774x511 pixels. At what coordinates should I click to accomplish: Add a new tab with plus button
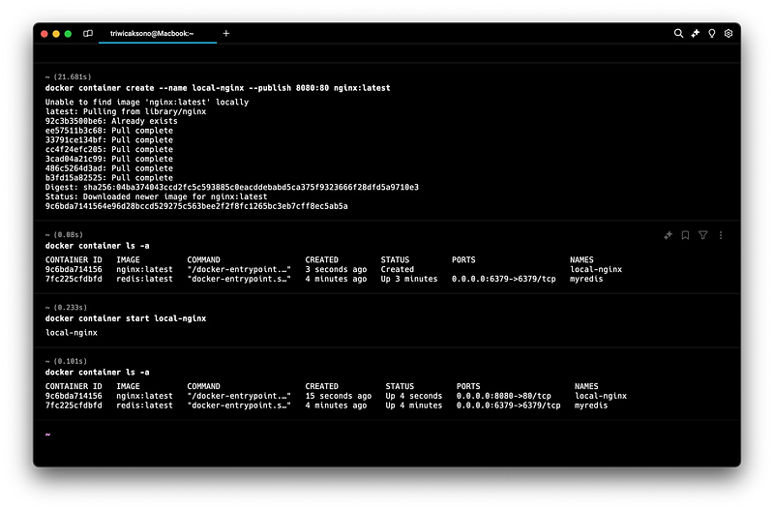tap(226, 34)
